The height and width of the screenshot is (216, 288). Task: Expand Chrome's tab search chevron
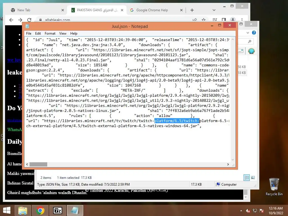(214, 10)
